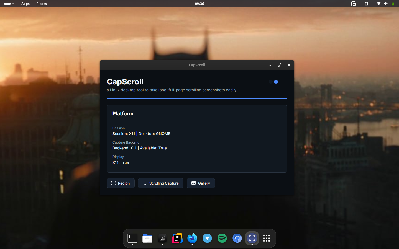Start a Region capture
The image size is (399, 249).
point(121,183)
